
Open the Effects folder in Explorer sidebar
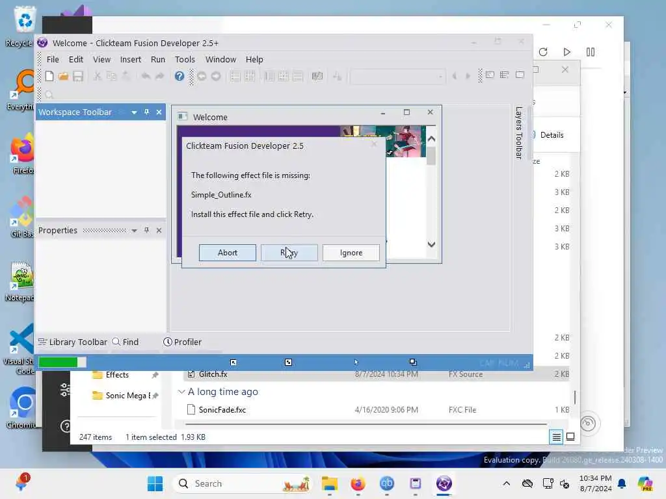click(117, 375)
